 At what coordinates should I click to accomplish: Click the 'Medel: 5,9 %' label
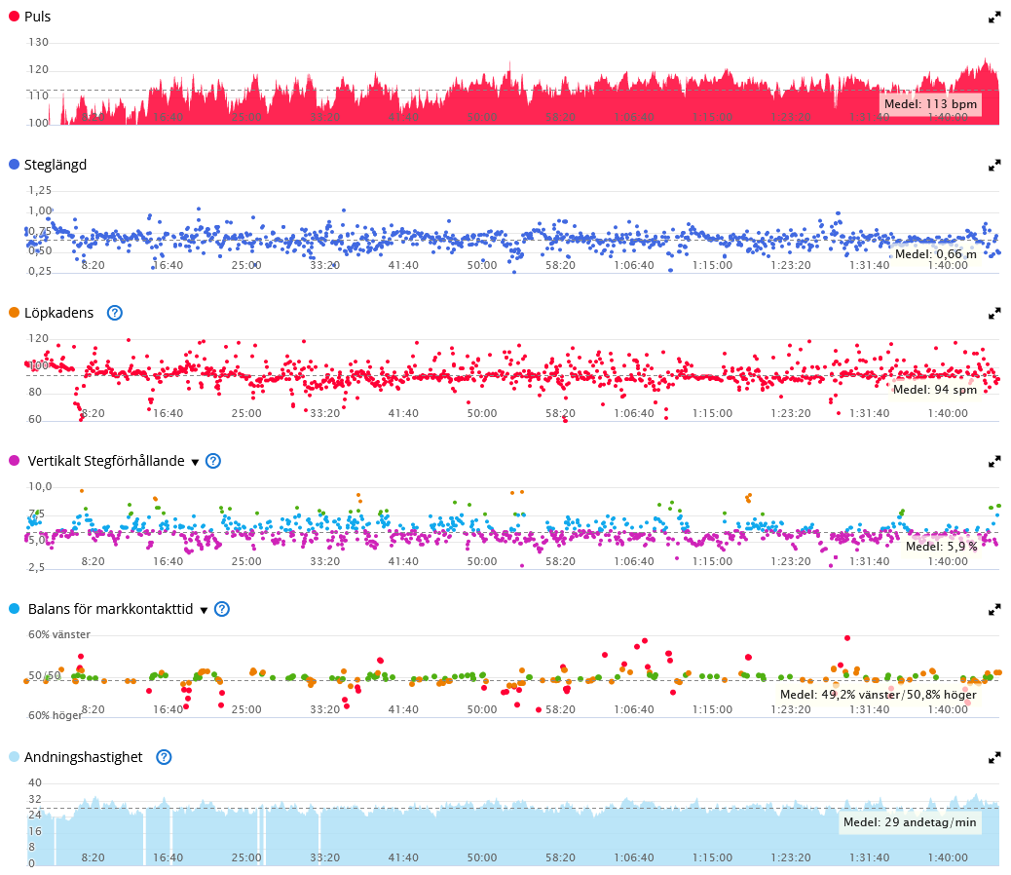[942, 547]
